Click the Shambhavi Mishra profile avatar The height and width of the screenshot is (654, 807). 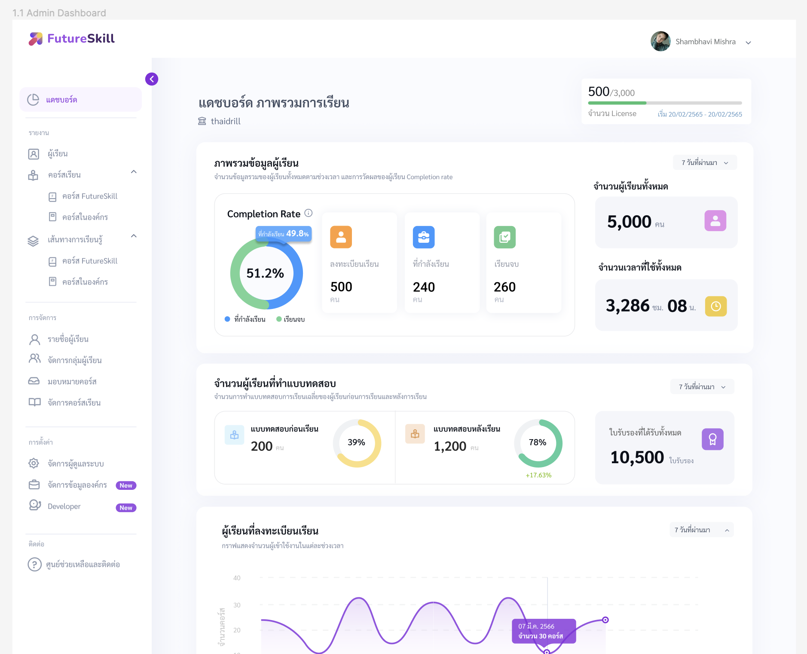point(660,41)
